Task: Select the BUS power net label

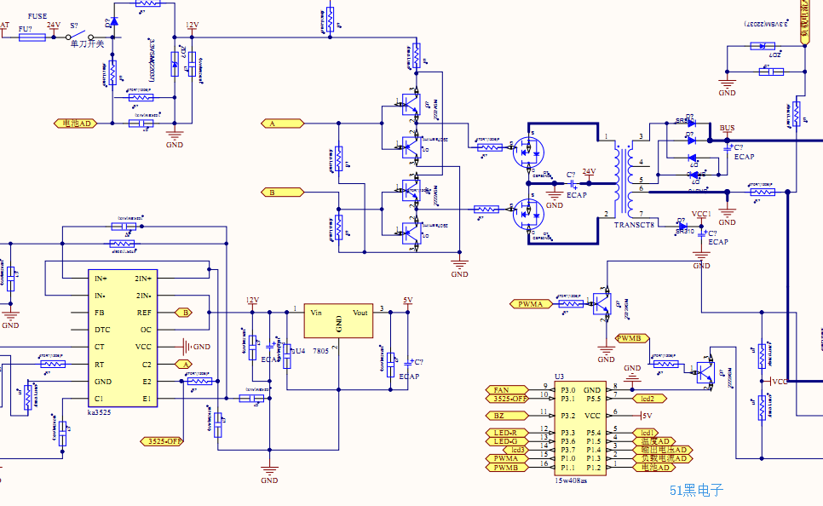Action: [727, 128]
